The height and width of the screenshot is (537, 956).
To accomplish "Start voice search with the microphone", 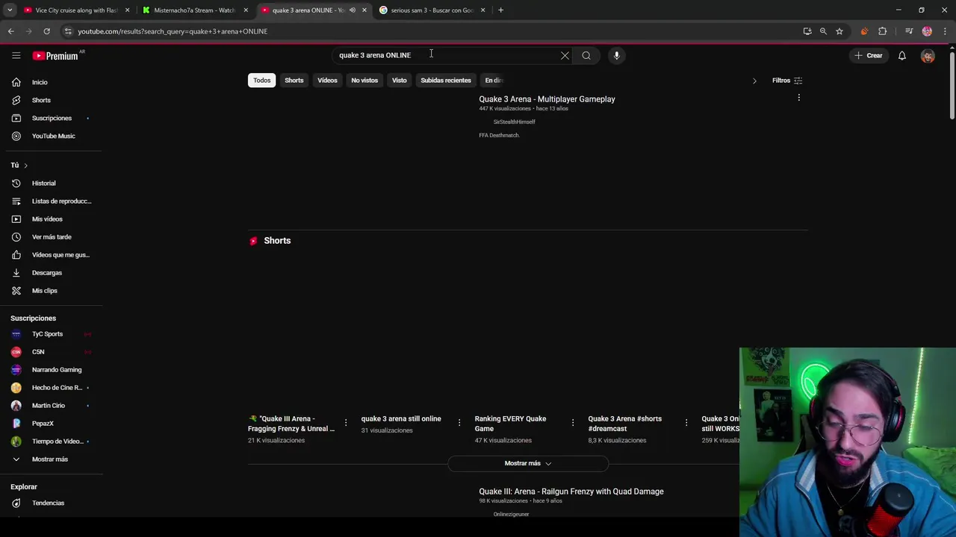I will tap(616, 55).
